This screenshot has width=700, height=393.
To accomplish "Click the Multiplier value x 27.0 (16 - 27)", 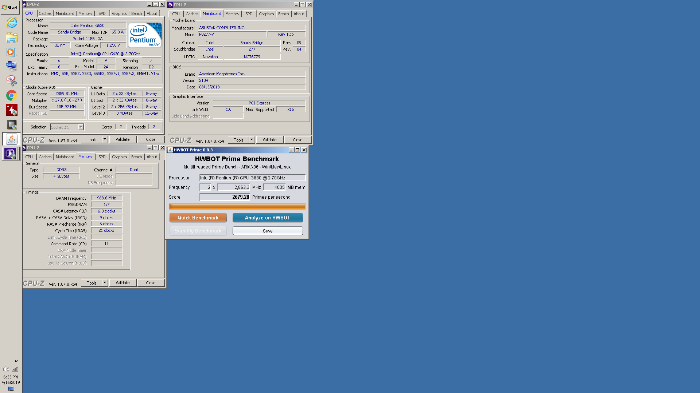I will tap(67, 100).
